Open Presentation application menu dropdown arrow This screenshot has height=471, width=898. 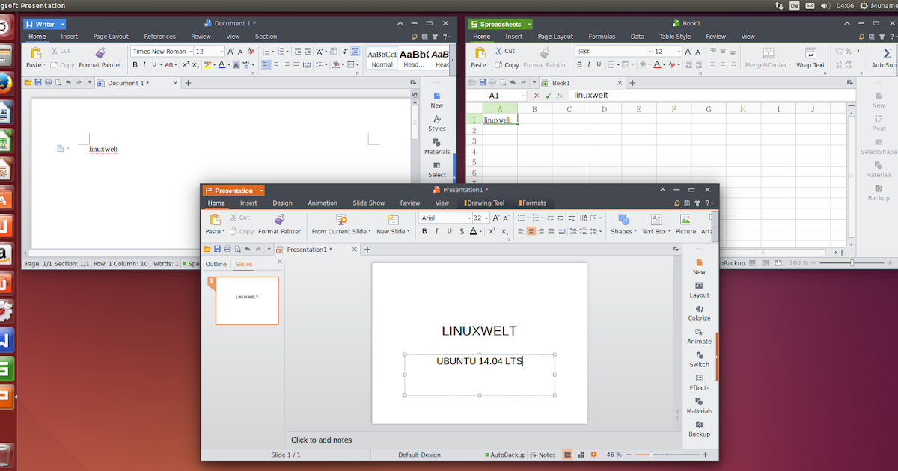261,191
